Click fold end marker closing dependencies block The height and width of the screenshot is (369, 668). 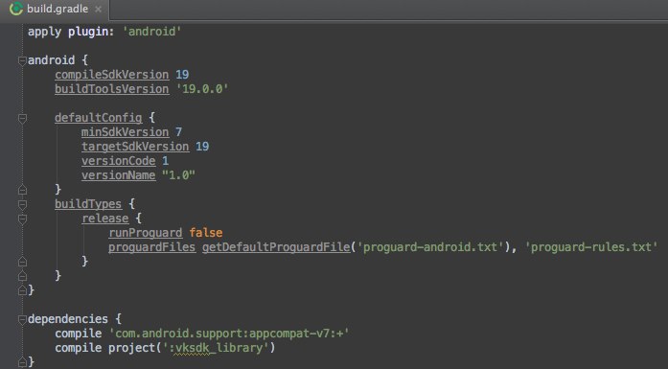(23, 362)
